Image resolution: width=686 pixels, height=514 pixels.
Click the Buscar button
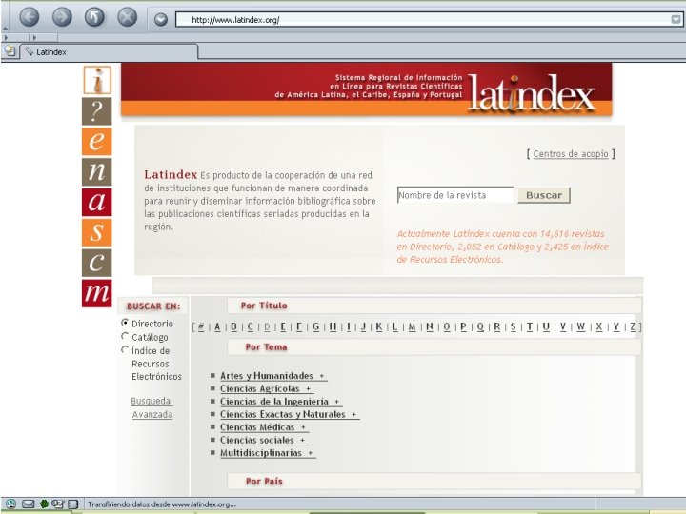pos(544,195)
